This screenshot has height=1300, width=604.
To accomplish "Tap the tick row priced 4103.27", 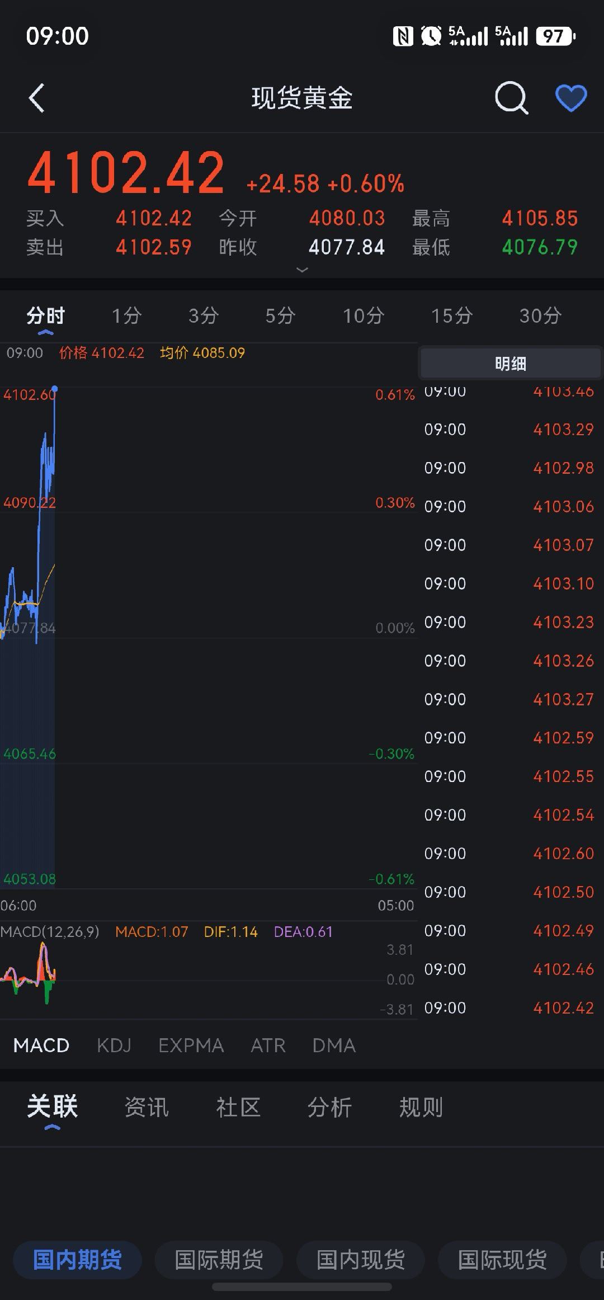I will 509,700.
